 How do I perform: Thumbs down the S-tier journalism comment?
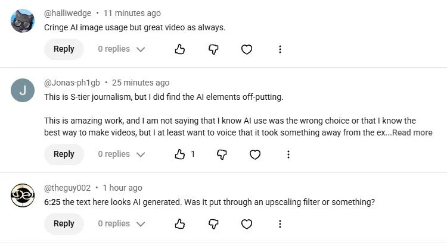(222, 154)
